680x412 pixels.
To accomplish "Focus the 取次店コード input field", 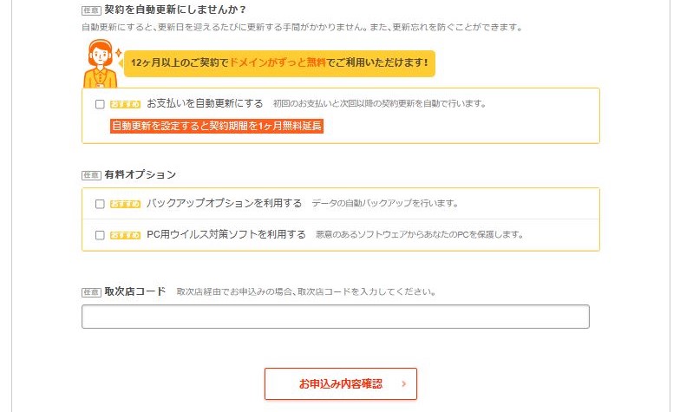I will [335, 317].
